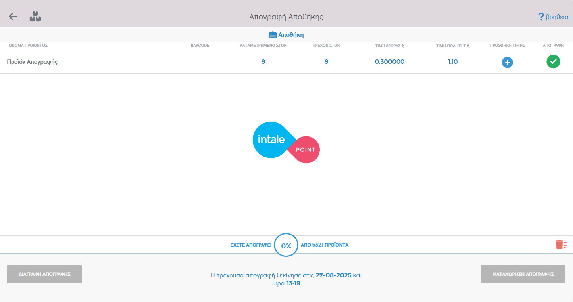This screenshot has width=573, height=302.
Task: Click the purchase price 0.300000
Action: click(x=390, y=62)
